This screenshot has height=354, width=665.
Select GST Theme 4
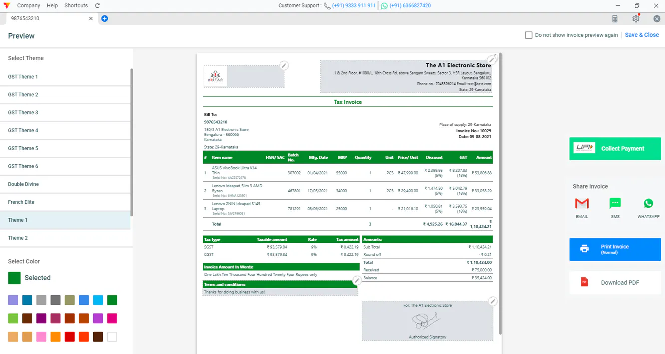(x=65, y=131)
